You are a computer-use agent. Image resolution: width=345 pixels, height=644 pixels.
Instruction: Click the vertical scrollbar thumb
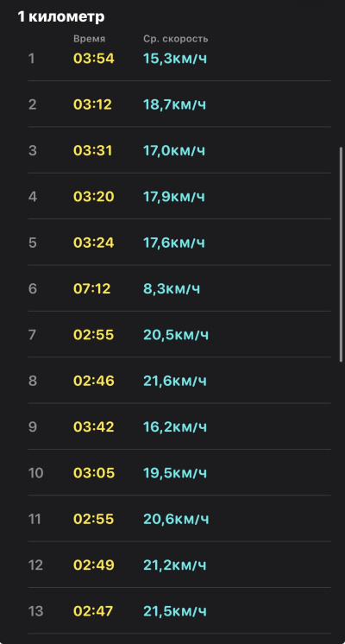coord(341,254)
